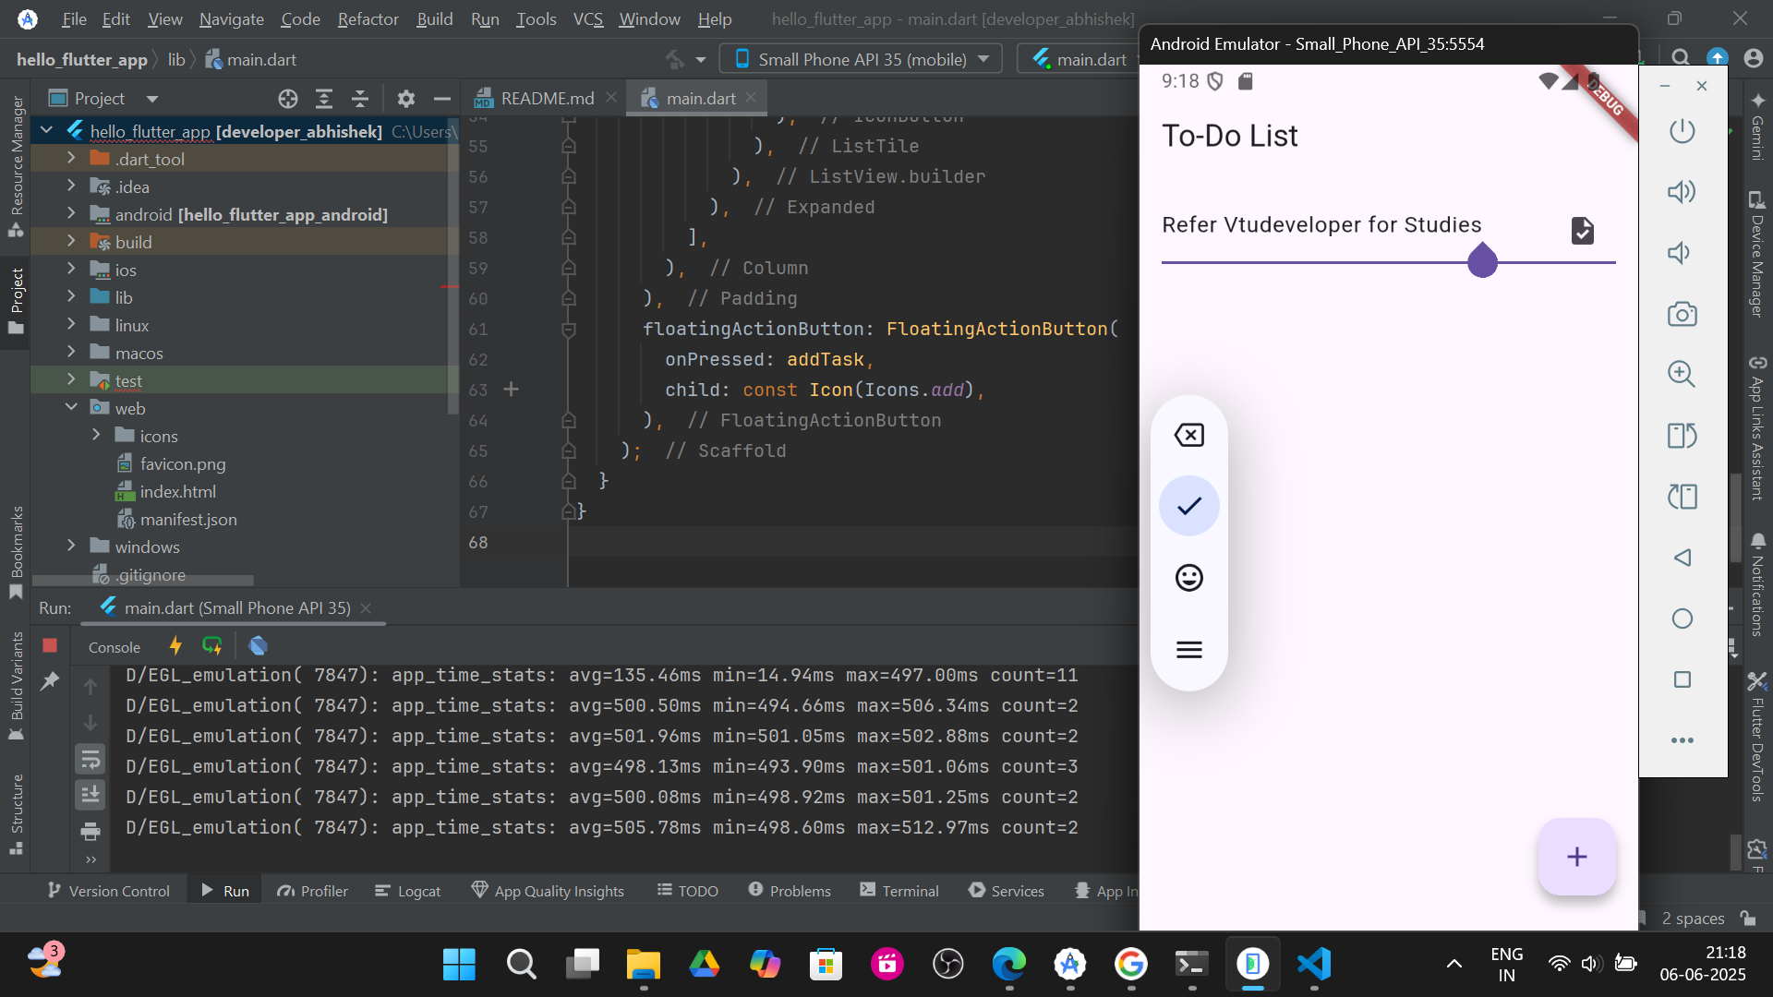Trigger Flutter Hot Reload in the Run toolbar
Image resolution: width=1773 pixels, height=997 pixels.
pos(175,646)
